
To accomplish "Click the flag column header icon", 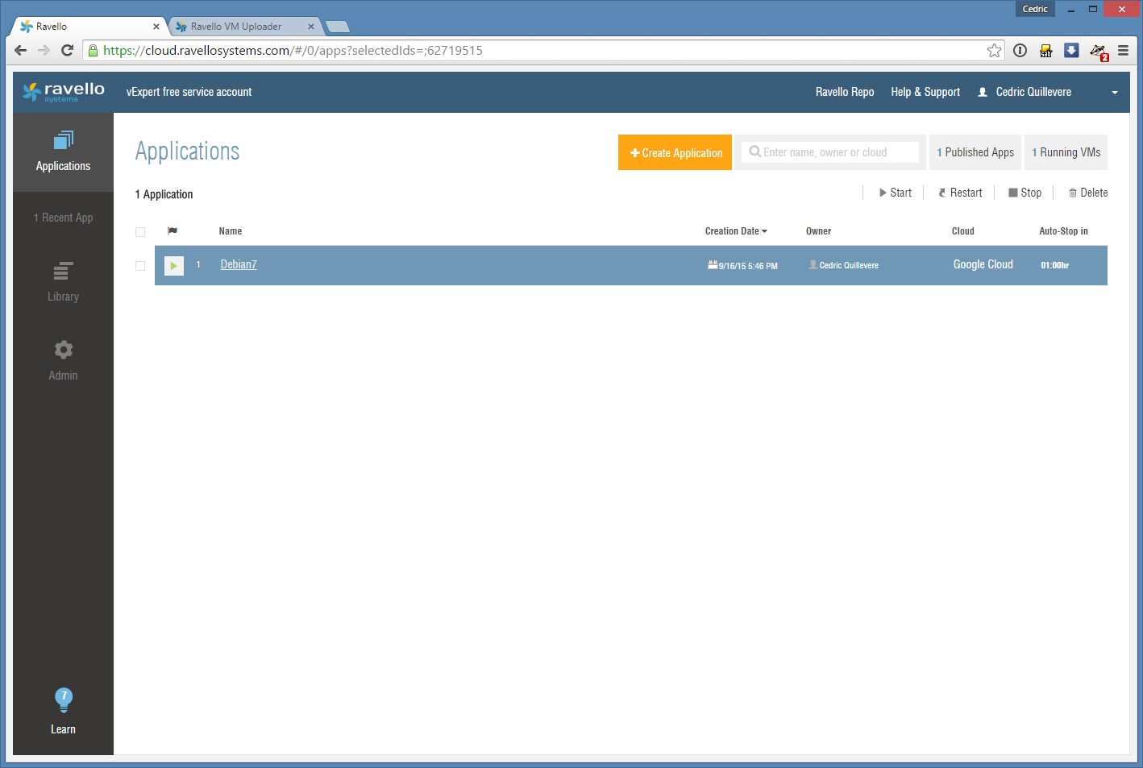I will tap(172, 231).
